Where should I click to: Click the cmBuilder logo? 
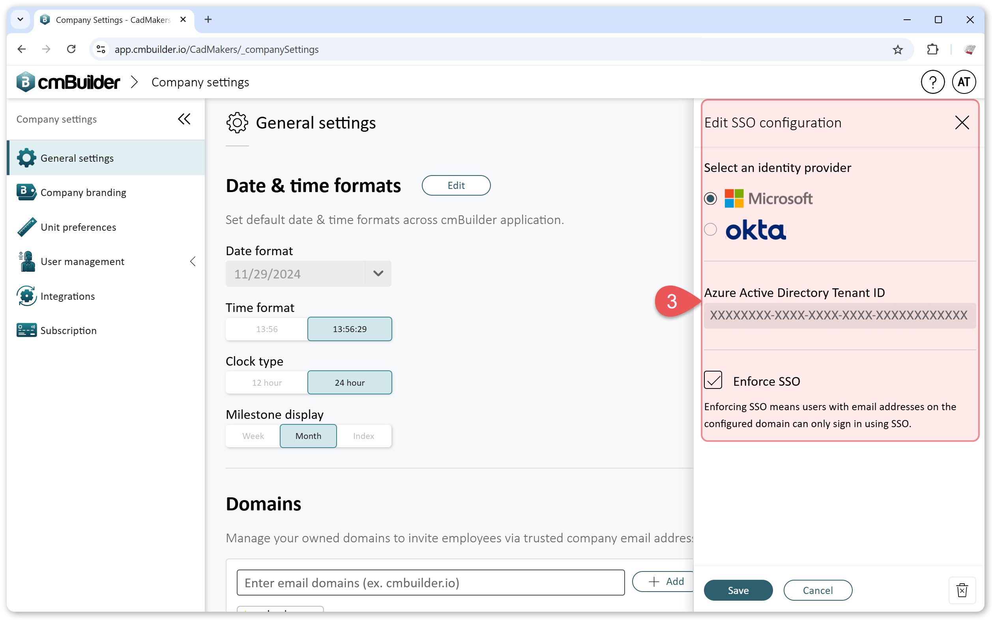pyautogui.click(x=68, y=82)
